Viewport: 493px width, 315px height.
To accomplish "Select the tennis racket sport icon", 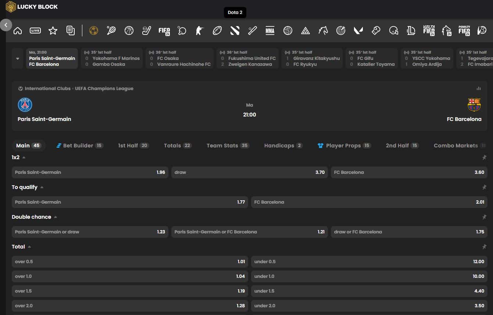I will pyautogui.click(x=111, y=31).
